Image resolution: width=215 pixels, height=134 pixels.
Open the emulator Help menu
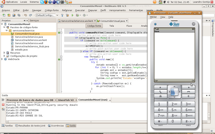pos(171,17)
